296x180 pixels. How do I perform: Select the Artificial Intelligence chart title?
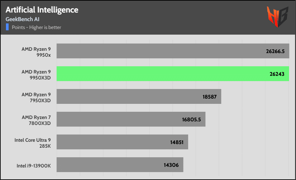[x=42, y=10]
